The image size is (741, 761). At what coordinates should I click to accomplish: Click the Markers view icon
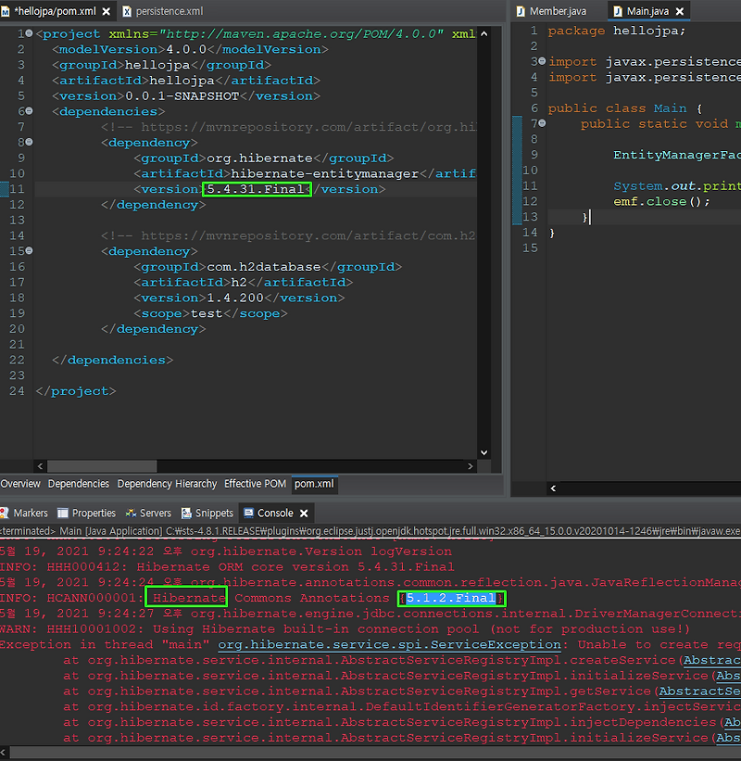coord(6,514)
